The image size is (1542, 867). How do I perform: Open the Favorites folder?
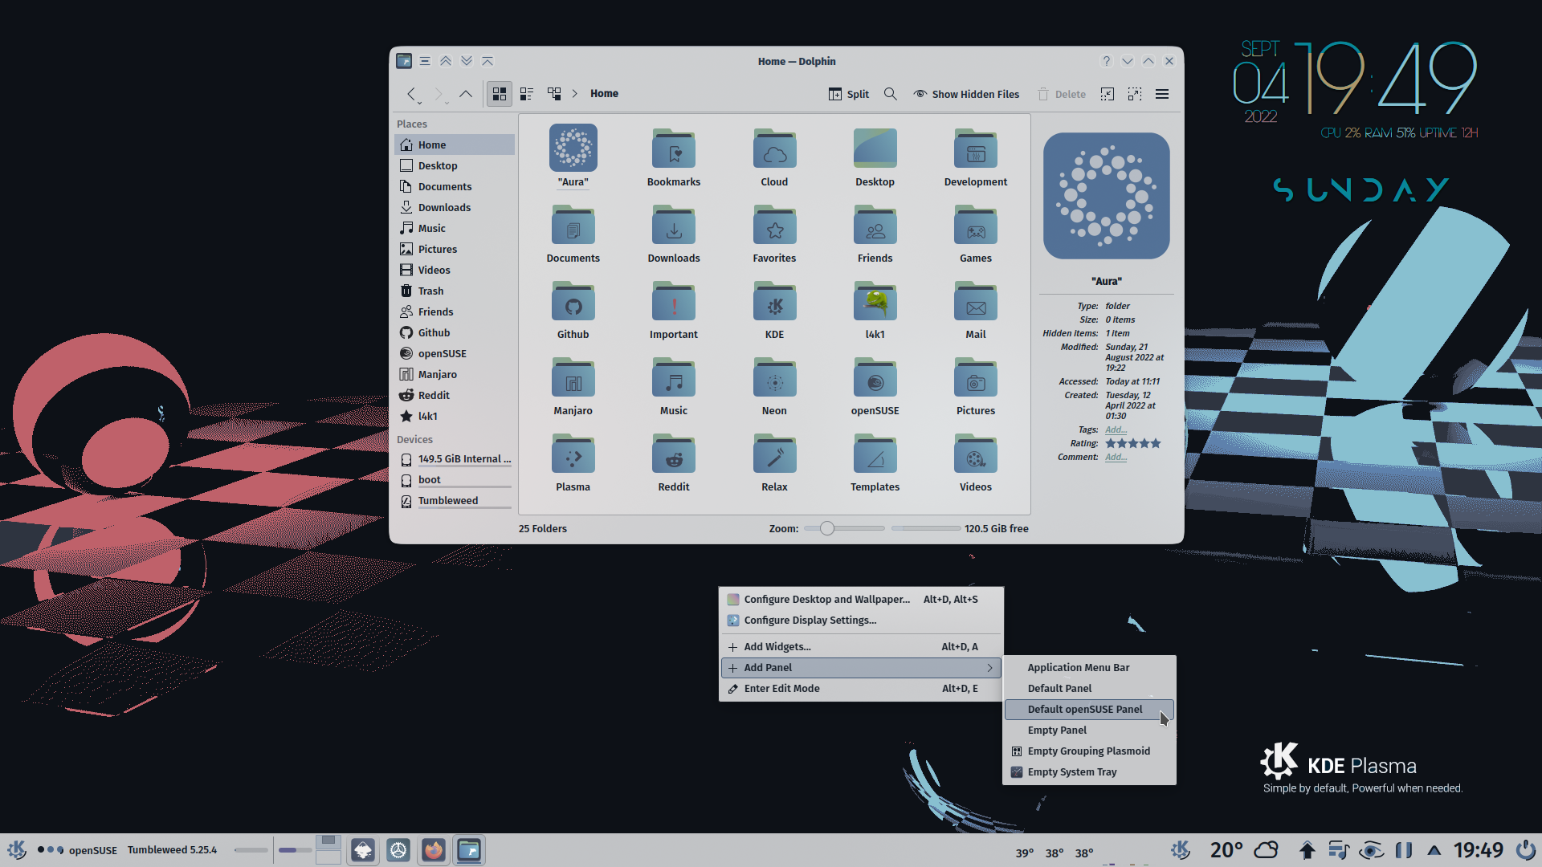coord(774,234)
